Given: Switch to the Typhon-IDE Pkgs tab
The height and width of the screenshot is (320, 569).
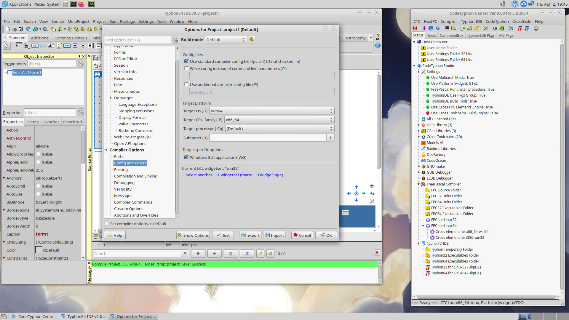Looking at the screenshot, I should pyautogui.click(x=480, y=35).
